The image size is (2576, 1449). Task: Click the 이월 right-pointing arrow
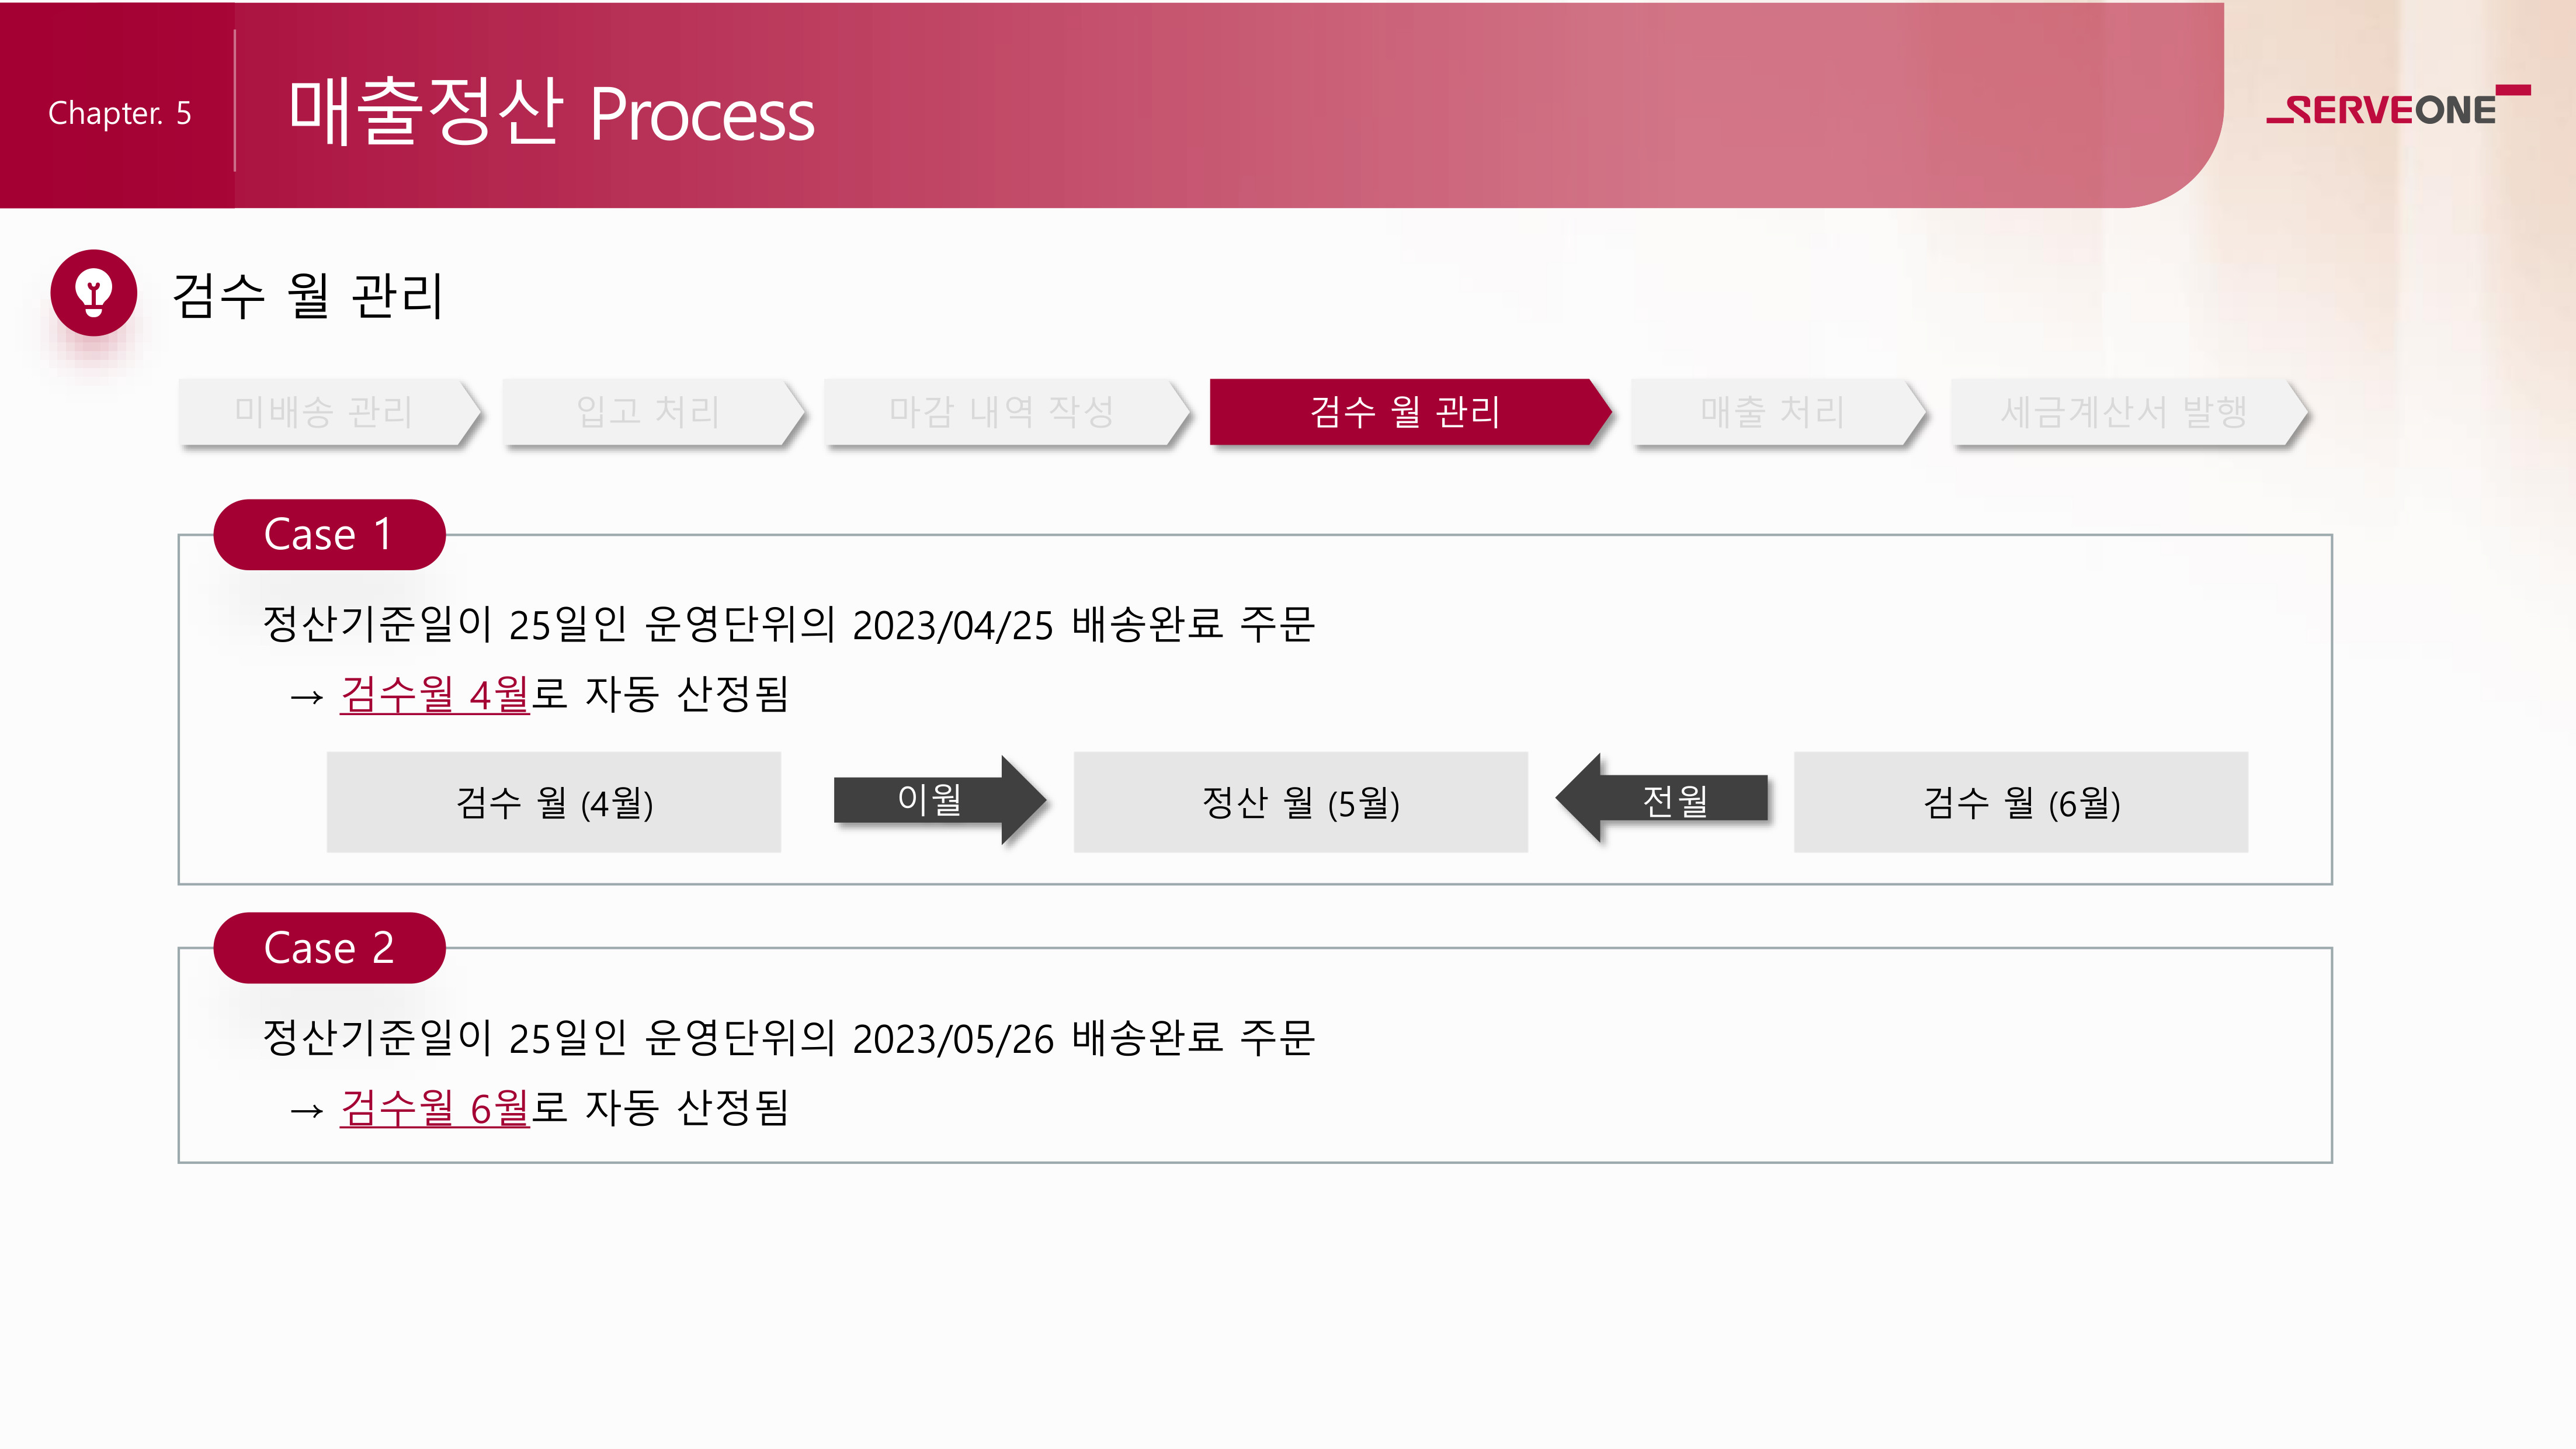939,800
